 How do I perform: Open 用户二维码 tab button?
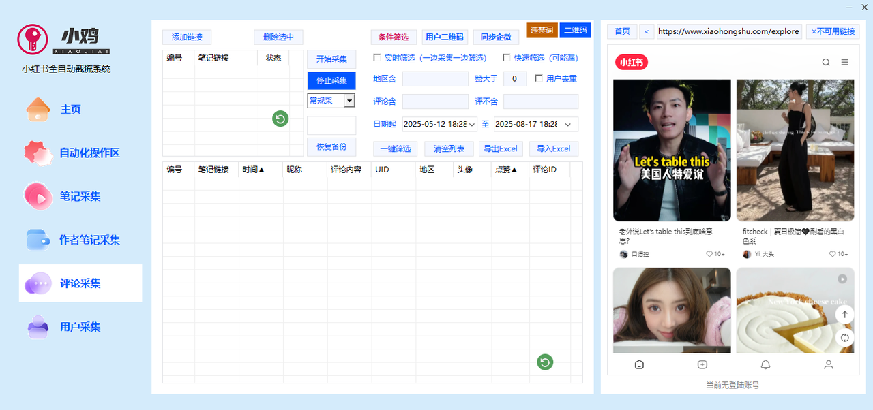pos(445,37)
